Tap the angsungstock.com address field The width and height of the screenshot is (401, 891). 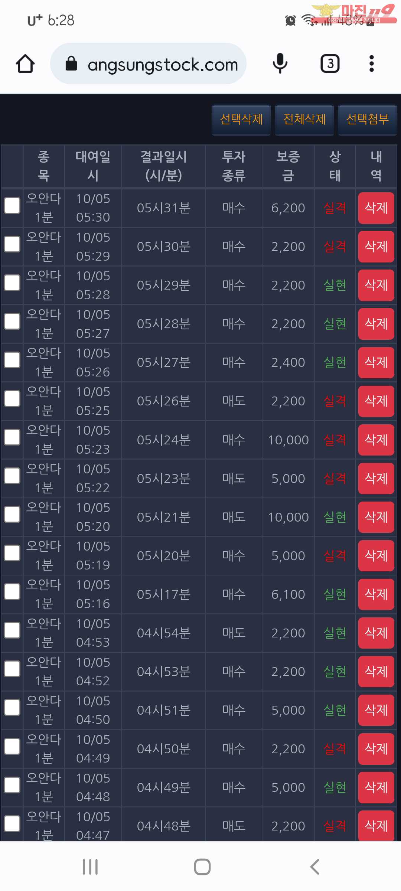(162, 65)
